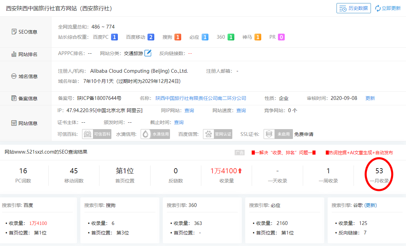Click the 必应 首页位置 第1位 value
Viewport: 406px width, 246px height.
(287, 233)
